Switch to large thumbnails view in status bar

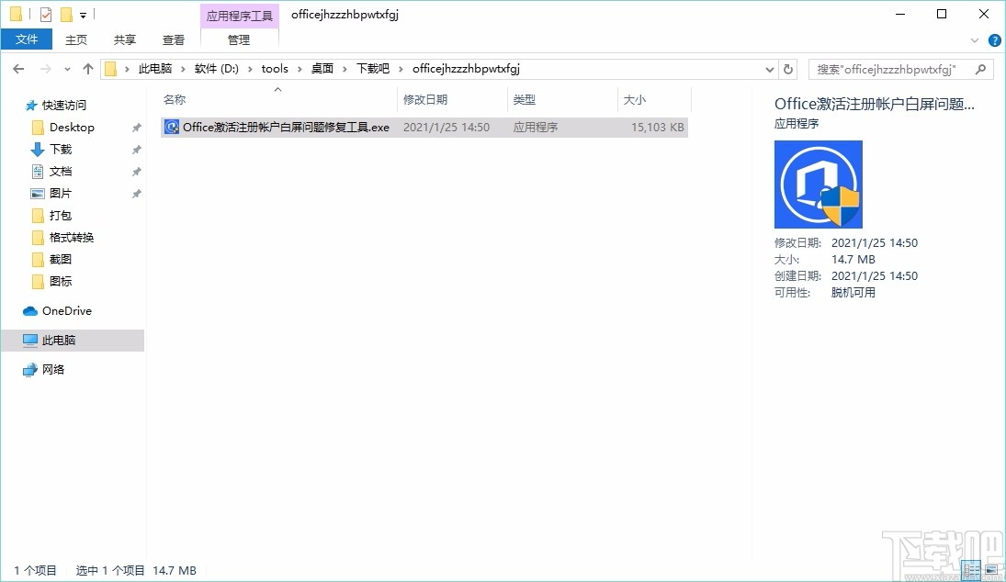coord(993,569)
